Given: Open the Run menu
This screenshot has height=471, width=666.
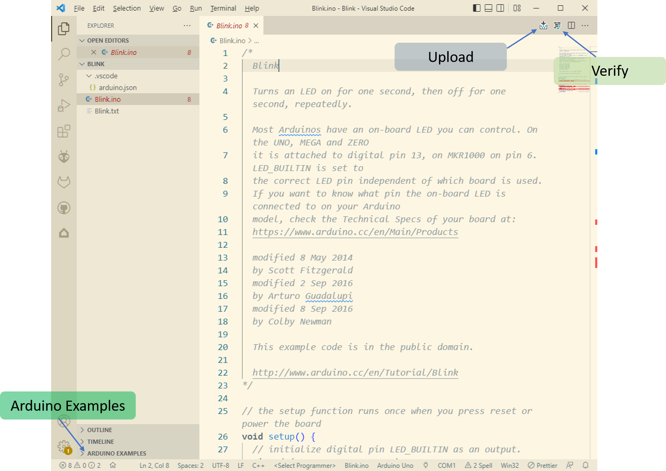Looking at the screenshot, I should (196, 8).
